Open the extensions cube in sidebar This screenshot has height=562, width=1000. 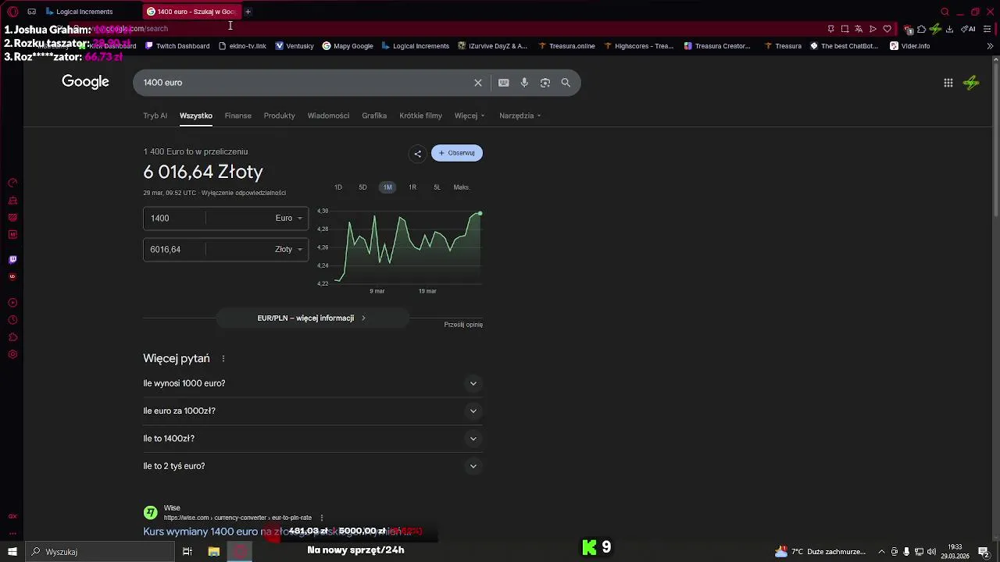click(12, 337)
